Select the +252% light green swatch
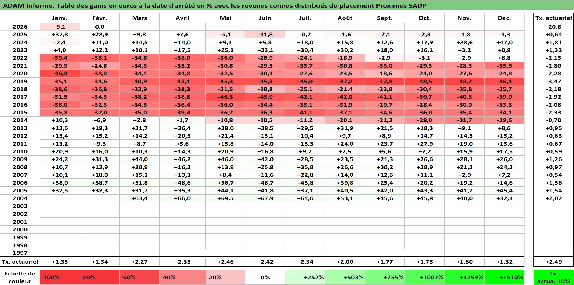Image resolution: width=574 pixels, height=285 pixels. (x=305, y=277)
